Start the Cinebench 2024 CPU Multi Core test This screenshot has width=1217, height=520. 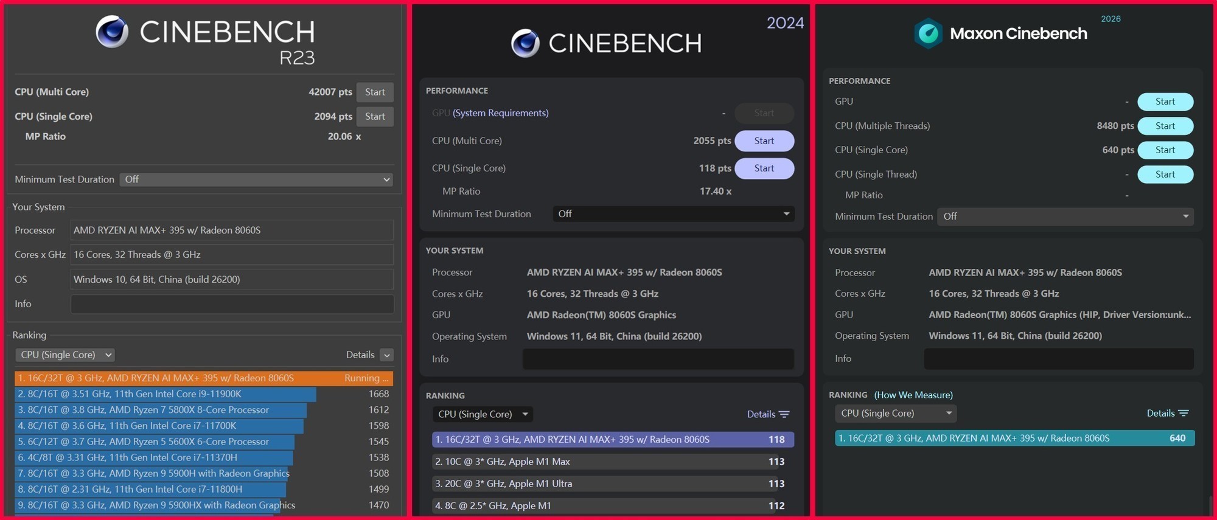[764, 140]
